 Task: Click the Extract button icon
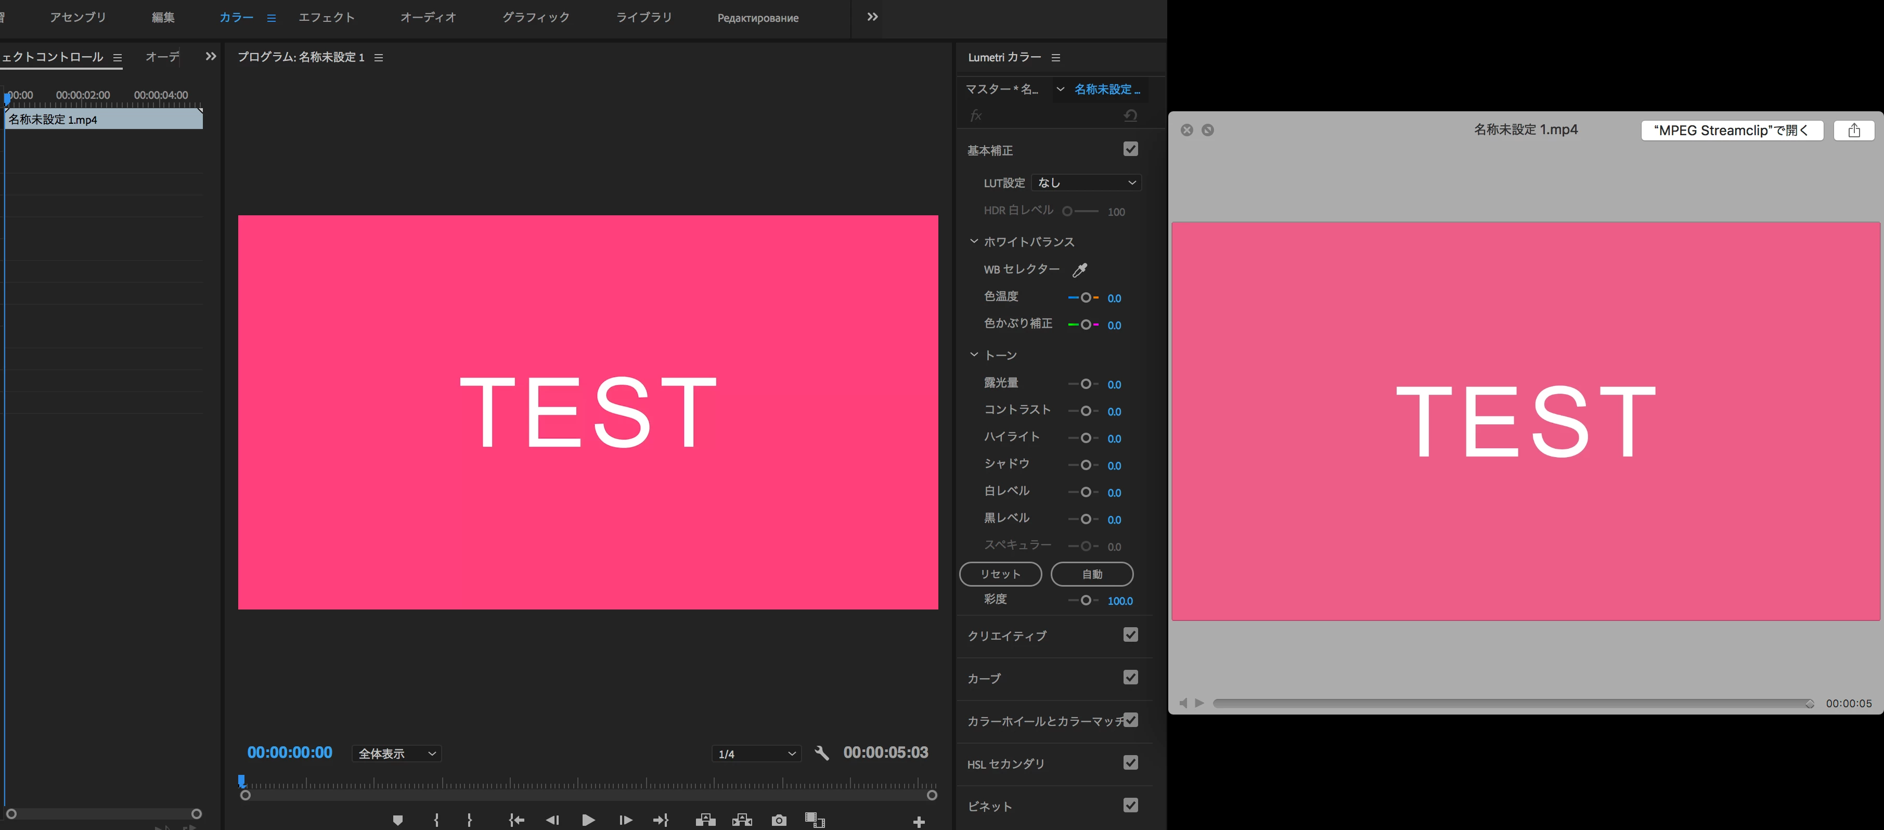742,820
